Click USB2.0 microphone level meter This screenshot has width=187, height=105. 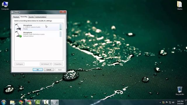click(60, 27)
